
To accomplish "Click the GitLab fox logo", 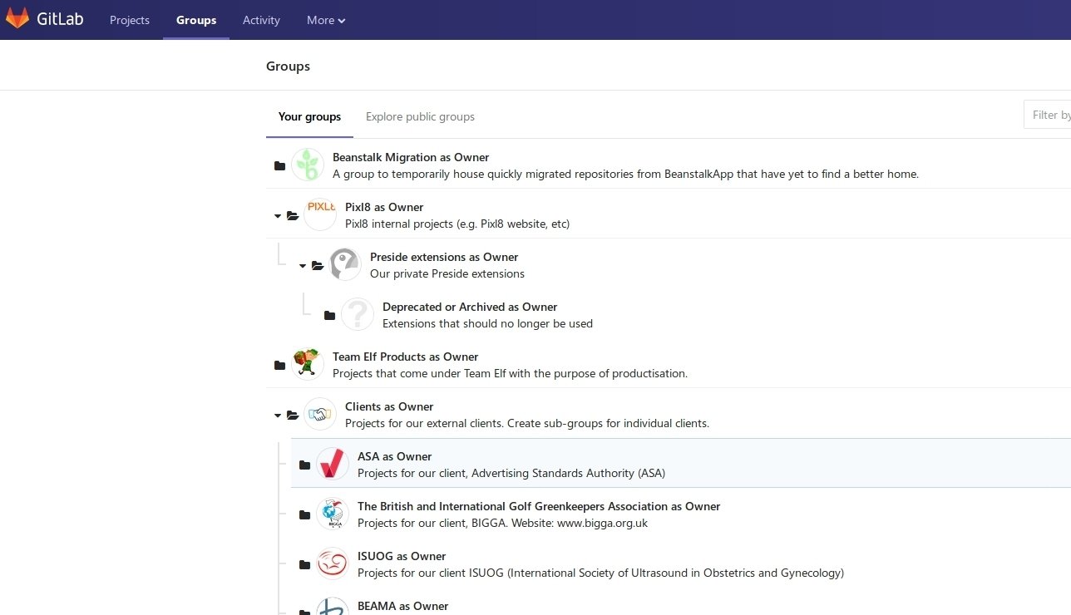I will [x=17, y=19].
